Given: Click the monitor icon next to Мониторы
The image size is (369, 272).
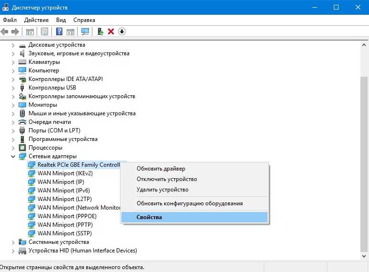Looking at the screenshot, I should point(22,105).
